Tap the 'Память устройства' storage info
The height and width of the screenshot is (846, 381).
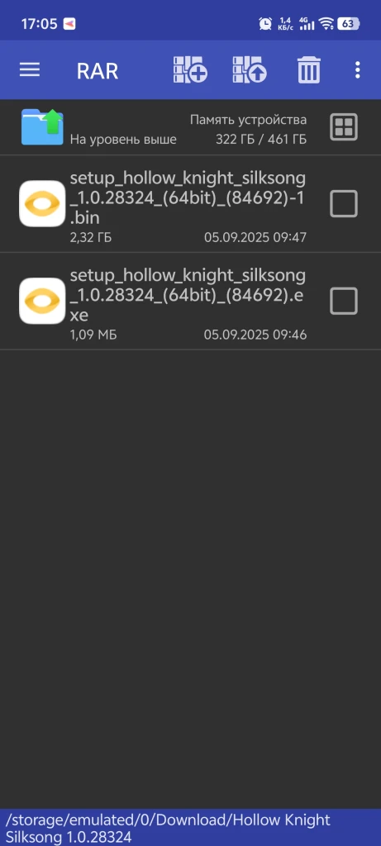[x=248, y=121]
